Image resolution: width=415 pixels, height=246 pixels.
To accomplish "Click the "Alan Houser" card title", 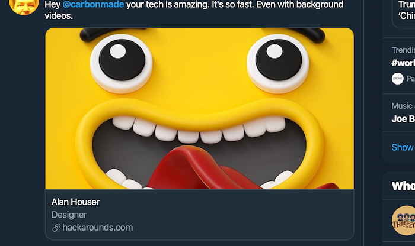I will click(x=76, y=202).
